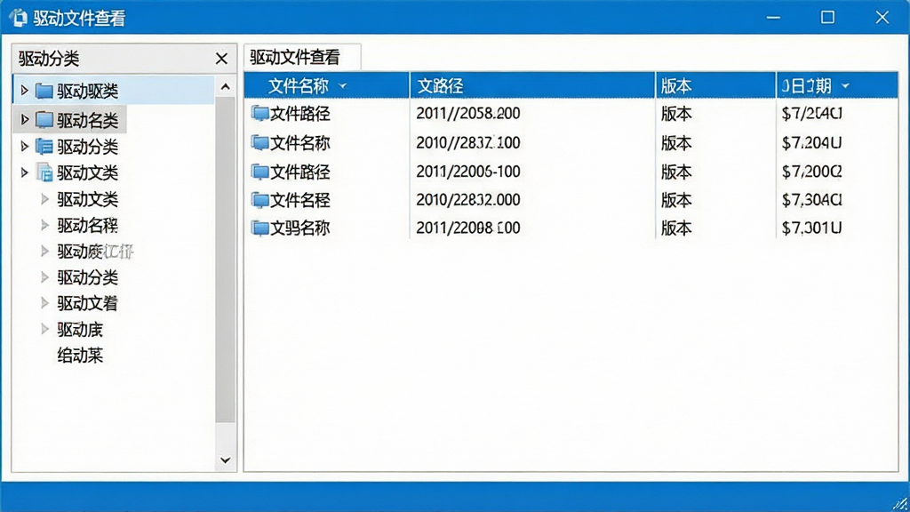Maximize the 驱动文件查看 window
Screen dimensions: 910x512
827,18
